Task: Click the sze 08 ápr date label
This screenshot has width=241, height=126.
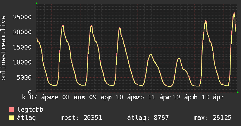Action: click(x=66, y=97)
